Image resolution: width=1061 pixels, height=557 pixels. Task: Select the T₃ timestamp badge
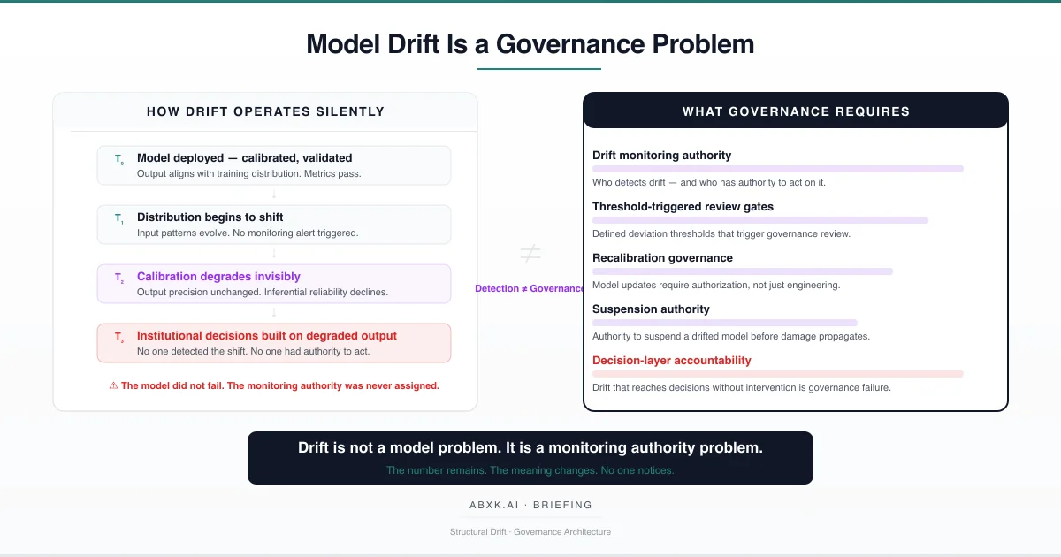[x=118, y=337]
